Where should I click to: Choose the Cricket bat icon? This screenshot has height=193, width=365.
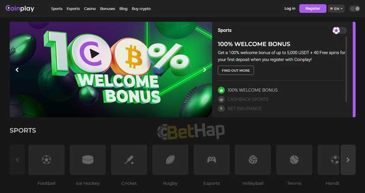129,160
